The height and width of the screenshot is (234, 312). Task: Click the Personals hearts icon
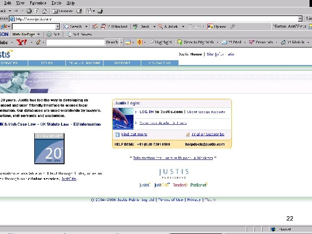[x=251, y=42]
